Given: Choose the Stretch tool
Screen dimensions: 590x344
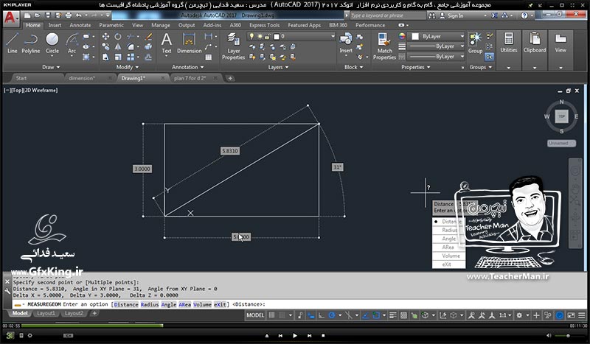Looking at the screenshot, I should click(105, 57).
